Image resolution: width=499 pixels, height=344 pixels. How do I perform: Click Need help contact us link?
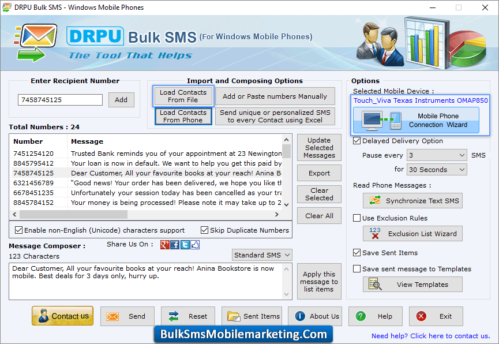click(x=430, y=336)
